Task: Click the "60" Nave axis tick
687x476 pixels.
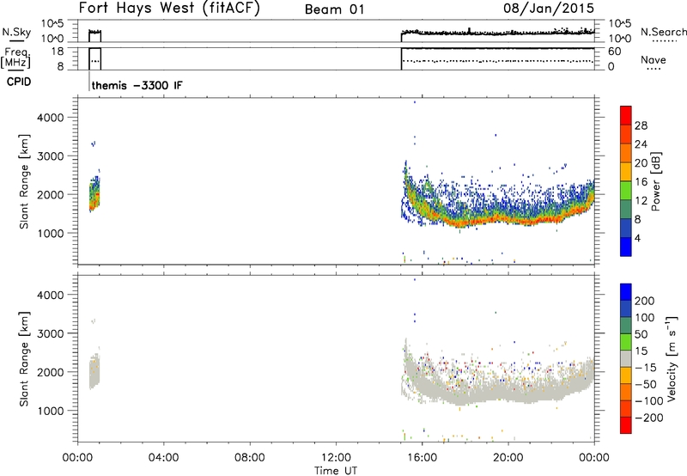Action: click(614, 52)
